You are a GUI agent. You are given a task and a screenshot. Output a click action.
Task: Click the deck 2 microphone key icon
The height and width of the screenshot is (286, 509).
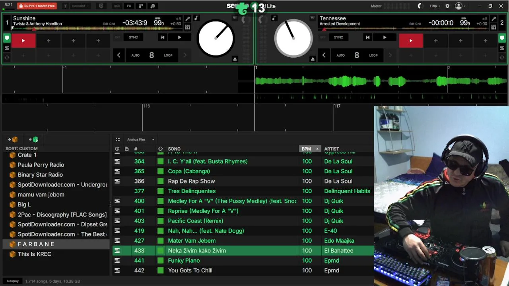tap(493, 19)
